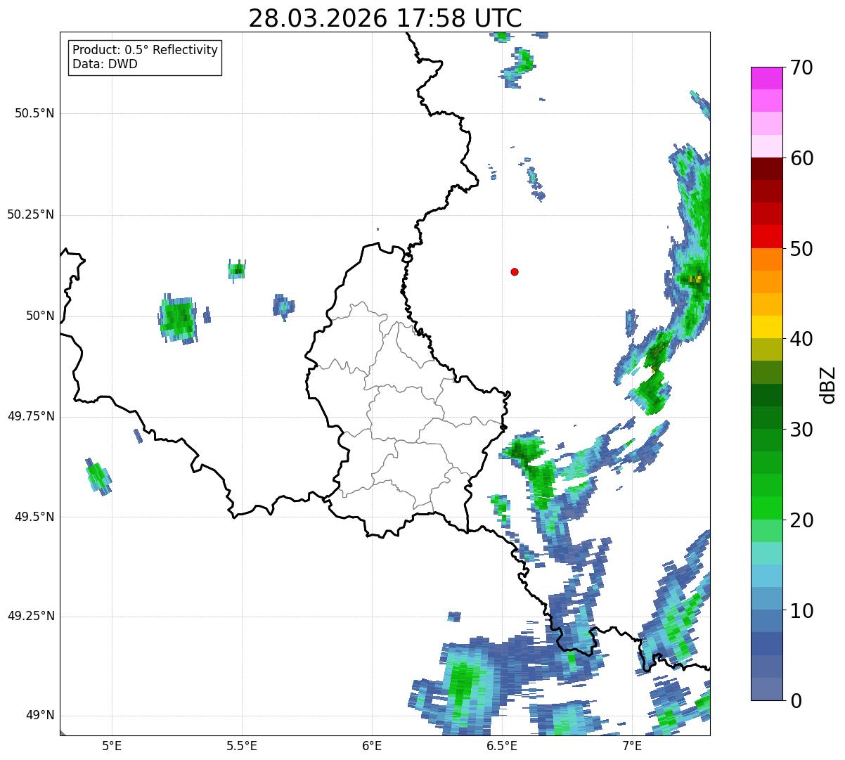Click the 50.25°N latitude label

click(30, 214)
